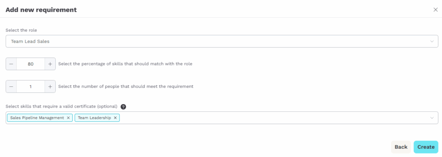Expand certificate skills list via chevron

(432, 118)
